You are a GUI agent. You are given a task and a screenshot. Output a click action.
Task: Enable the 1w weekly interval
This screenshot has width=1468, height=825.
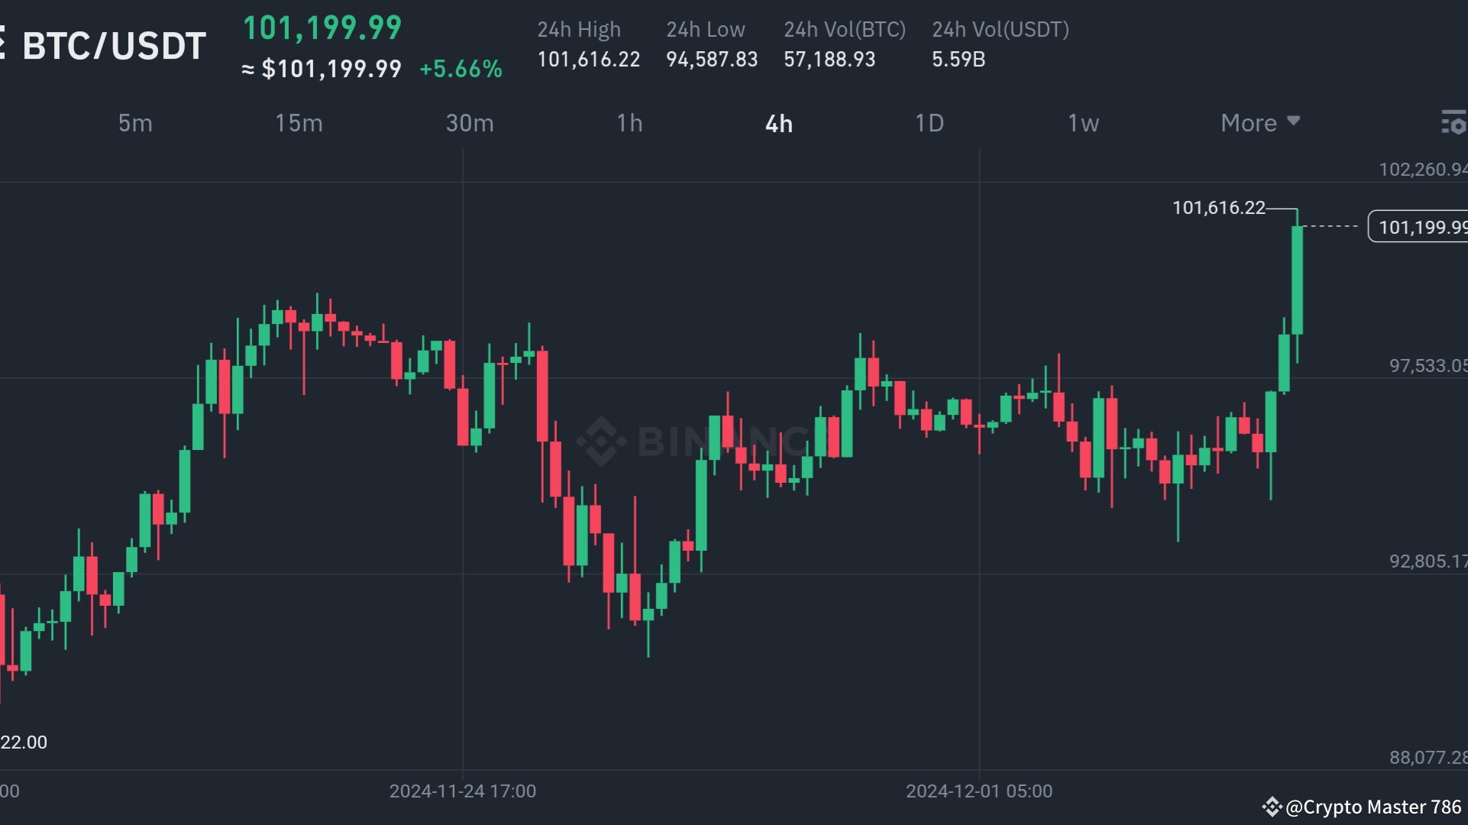pos(1083,123)
